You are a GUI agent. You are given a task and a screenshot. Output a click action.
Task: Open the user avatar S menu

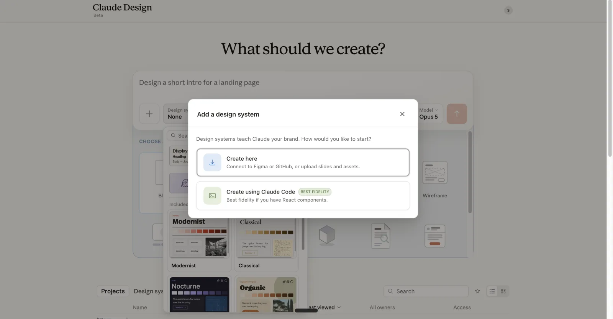pos(508,10)
